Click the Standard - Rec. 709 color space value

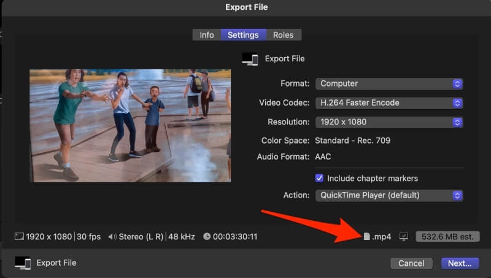tap(352, 141)
